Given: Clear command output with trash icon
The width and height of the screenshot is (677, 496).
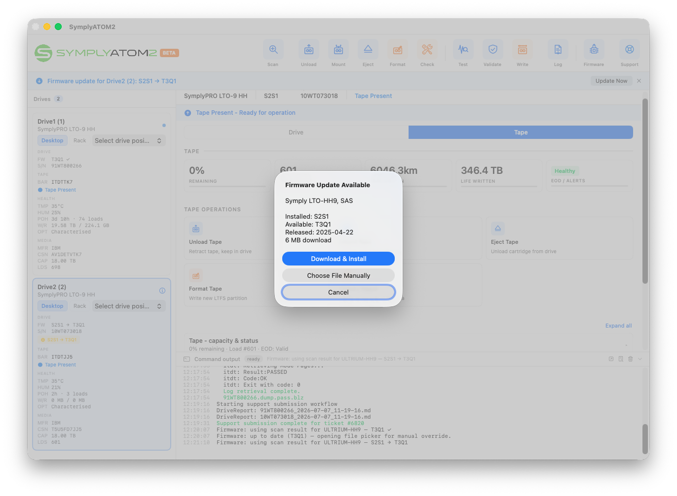Looking at the screenshot, I should click(x=630, y=359).
